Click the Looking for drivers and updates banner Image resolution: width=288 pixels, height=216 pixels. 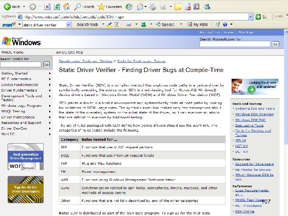[255, 87]
